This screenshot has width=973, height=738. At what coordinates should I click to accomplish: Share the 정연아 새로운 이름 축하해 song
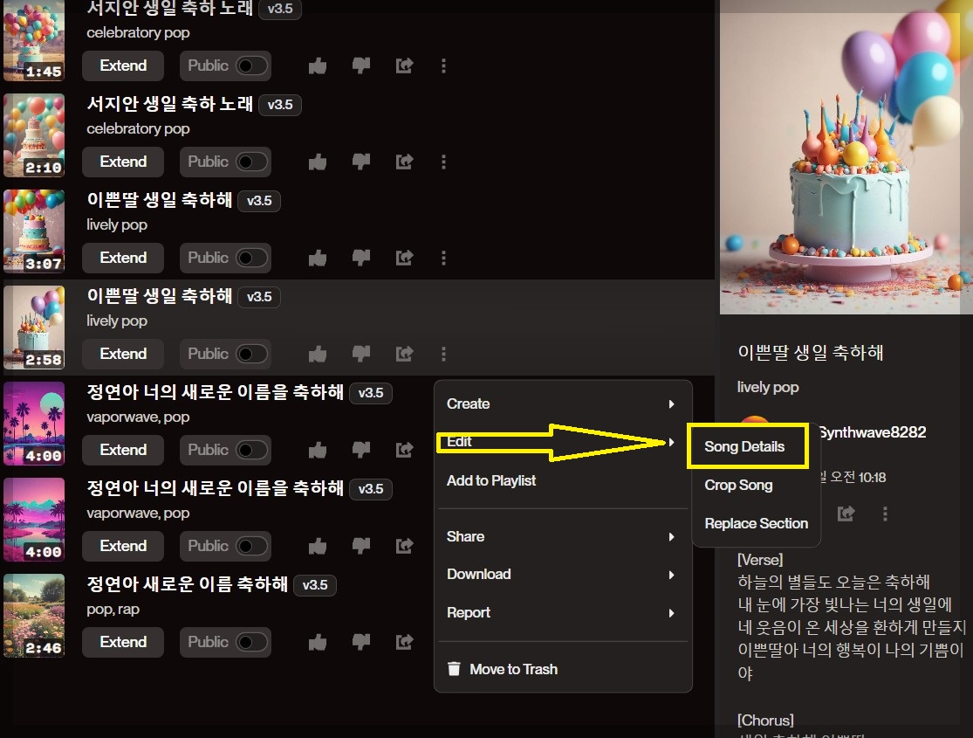(404, 642)
